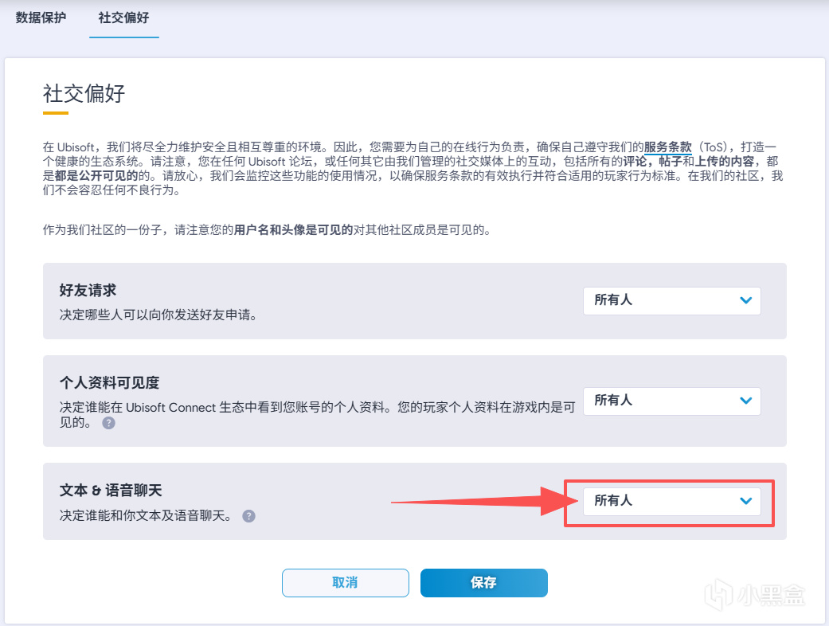Click the blue chevron in 文本 & 语音聊天 row
Viewport: 829px width, 626px height.
(745, 501)
